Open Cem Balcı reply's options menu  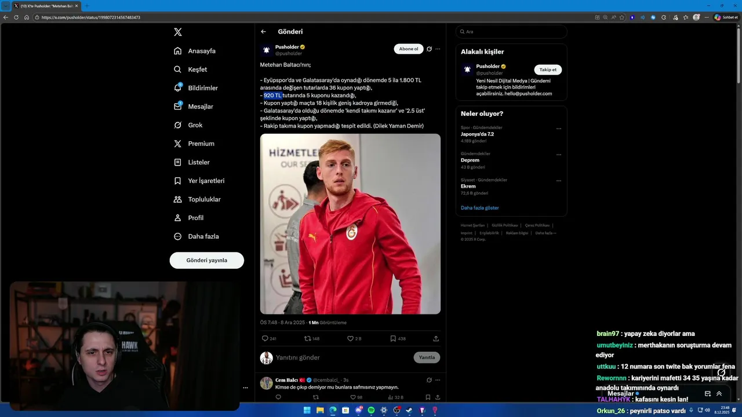pos(438,380)
